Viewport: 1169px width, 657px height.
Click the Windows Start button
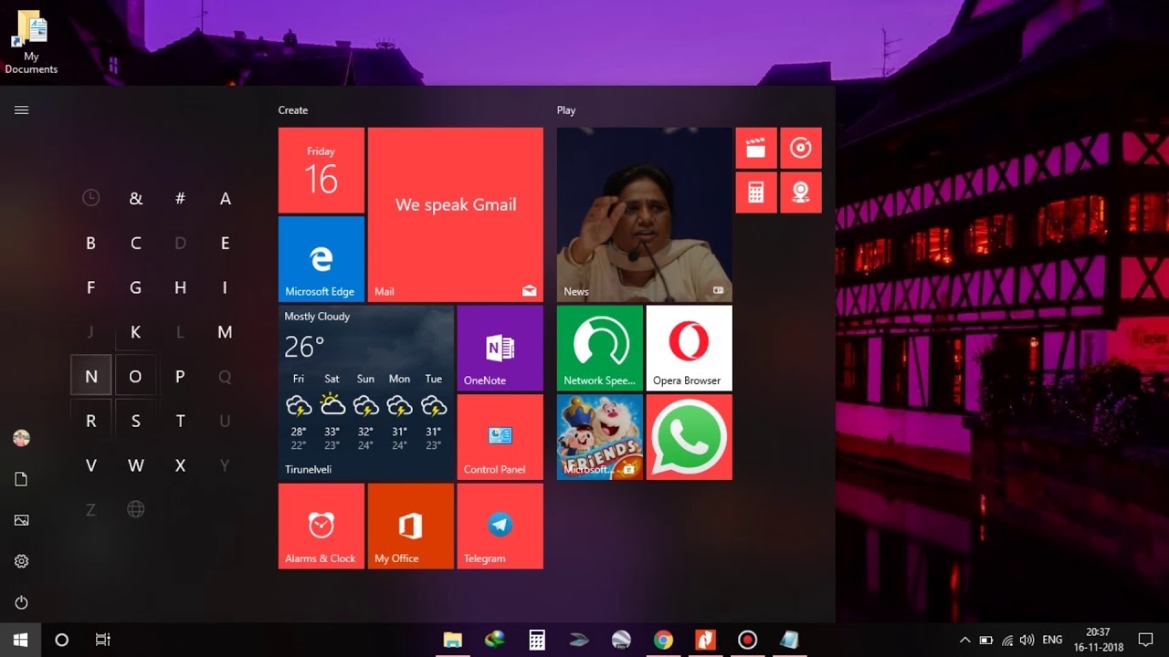tap(20, 640)
